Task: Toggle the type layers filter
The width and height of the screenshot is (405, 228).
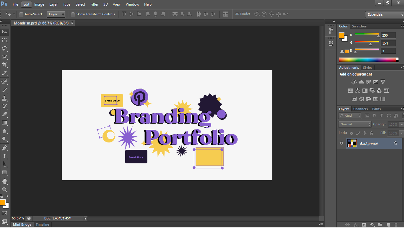Action: [x=381, y=116]
